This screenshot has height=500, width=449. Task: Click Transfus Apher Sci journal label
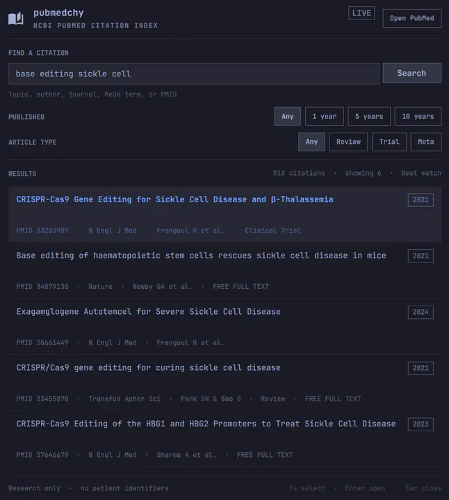pyautogui.click(x=124, y=399)
